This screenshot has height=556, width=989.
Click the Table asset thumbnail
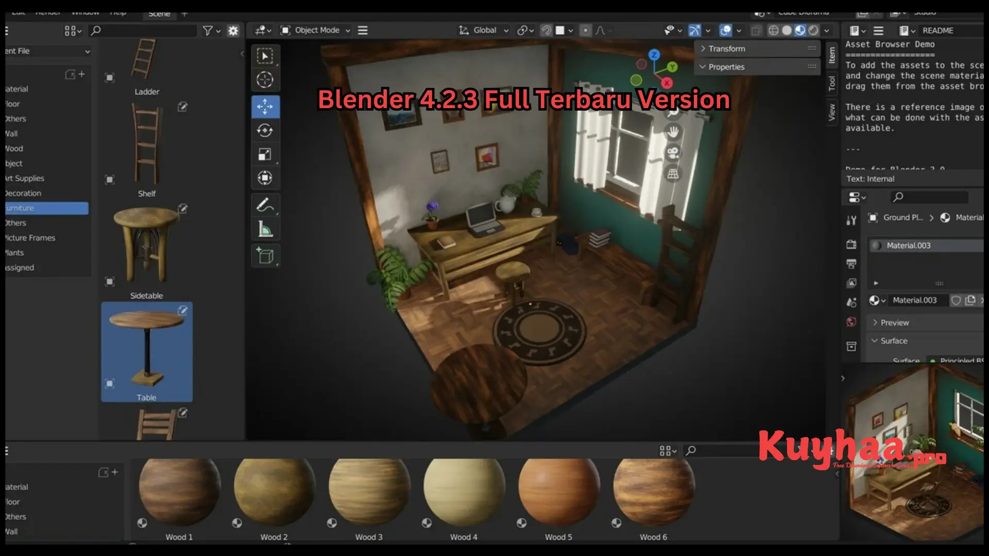pyautogui.click(x=147, y=352)
